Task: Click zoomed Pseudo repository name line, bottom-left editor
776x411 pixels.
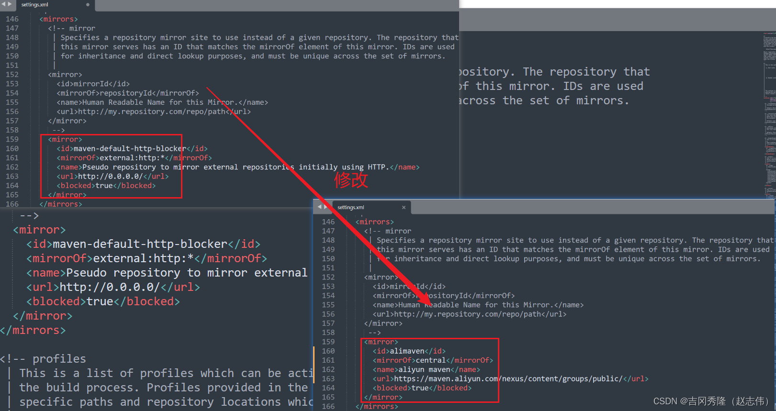Action: pos(167,273)
